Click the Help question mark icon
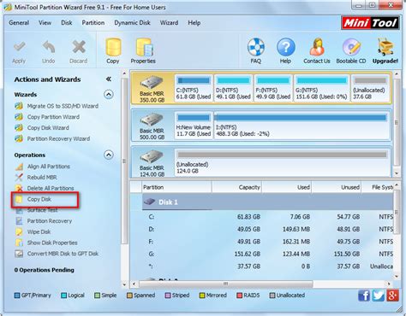 coord(285,47)
